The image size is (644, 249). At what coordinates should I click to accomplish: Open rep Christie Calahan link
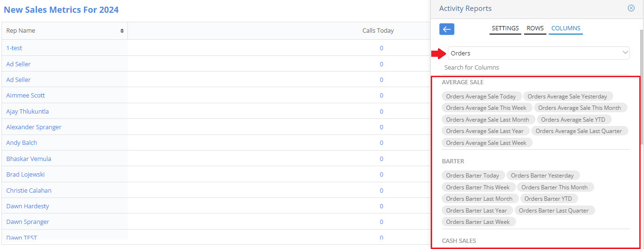pyautogui.click(x=29, y=190)
